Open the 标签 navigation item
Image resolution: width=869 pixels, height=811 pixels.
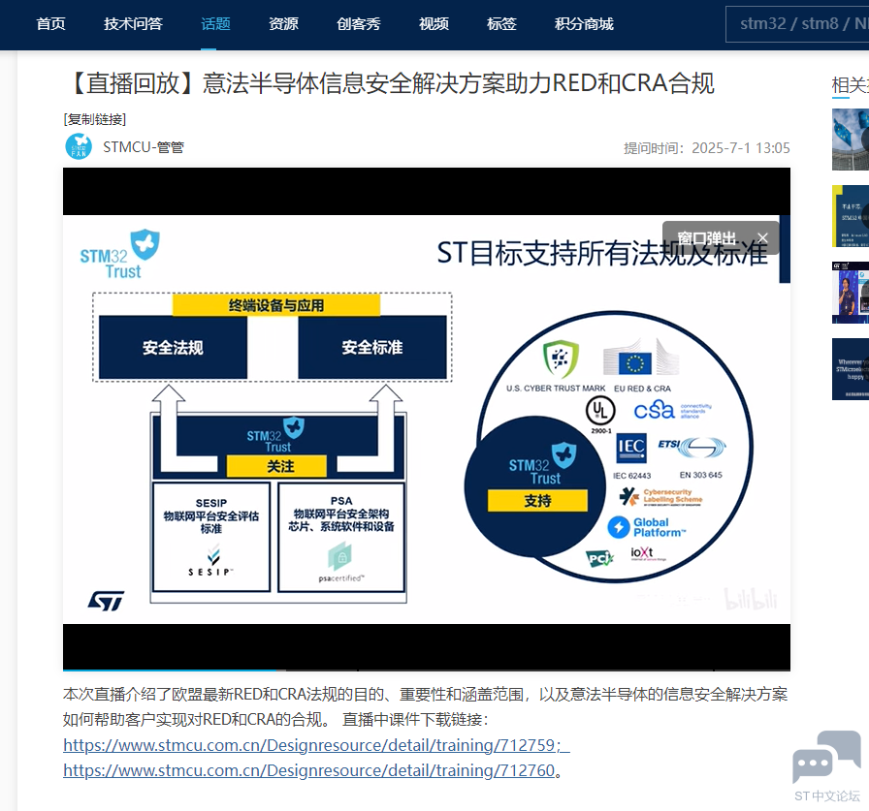pyautogui.click(x=501, y=24)
